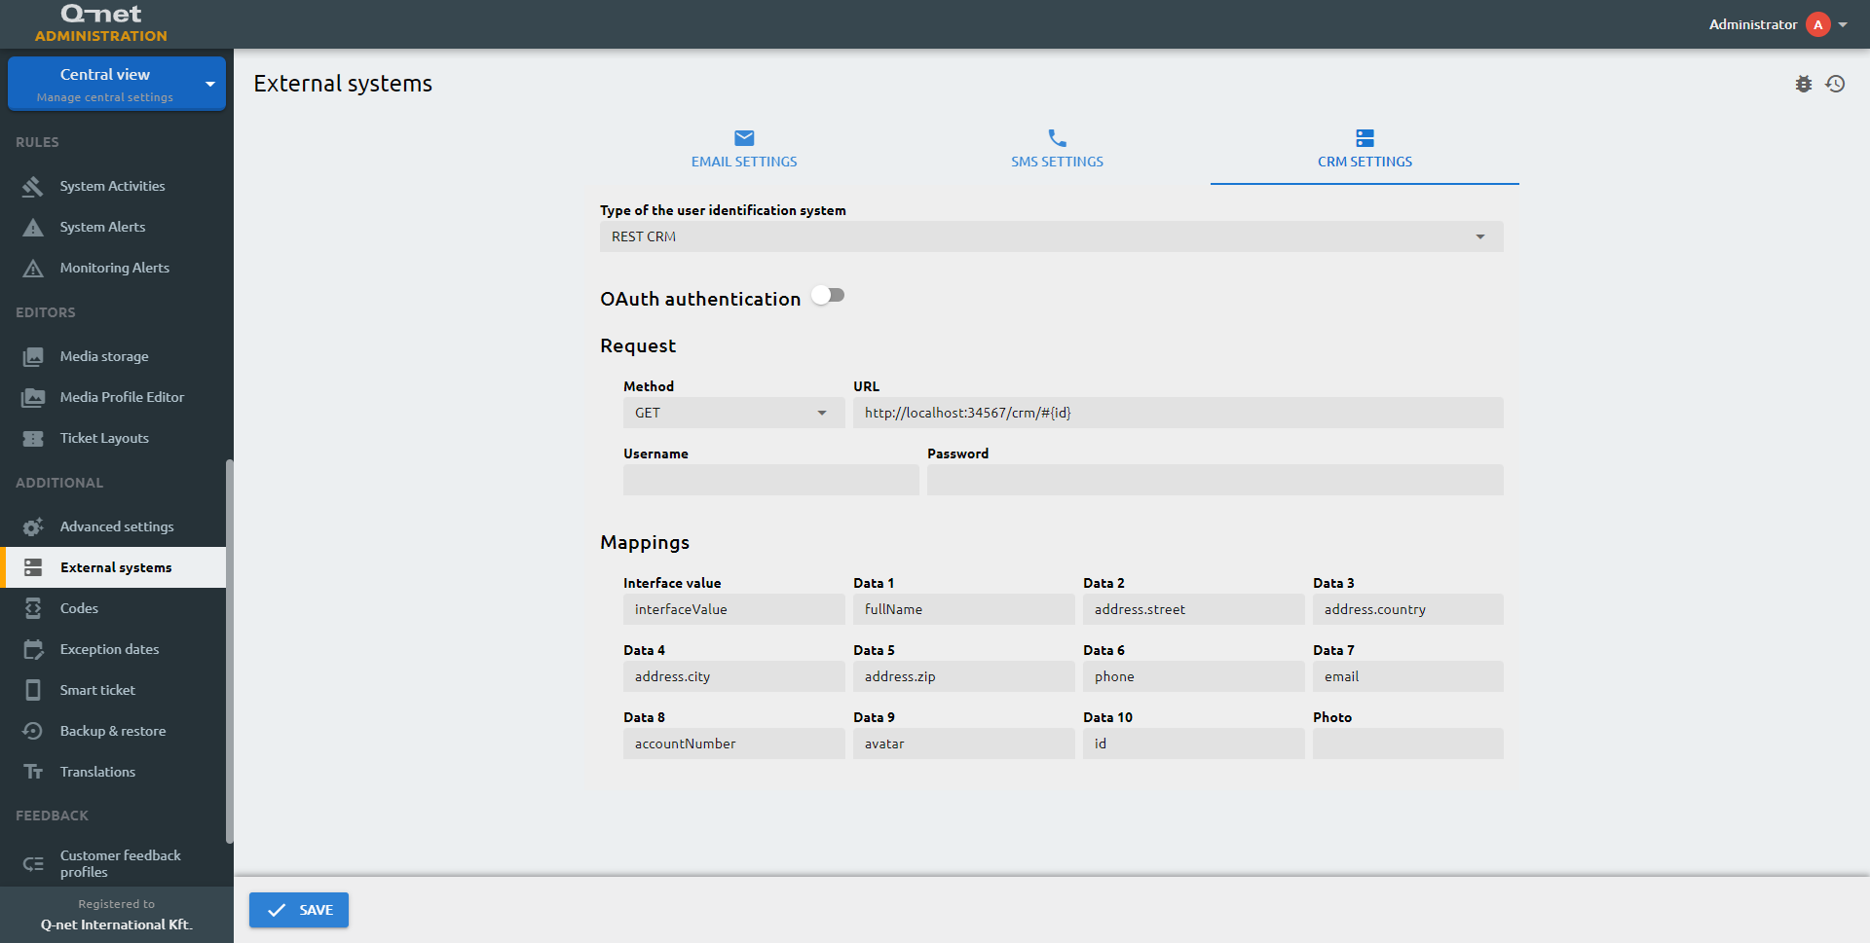This screenshot has height=943, width=1870.
Task: Click the sidebar vertical scrollbar
Action: (x=230, y=650)
